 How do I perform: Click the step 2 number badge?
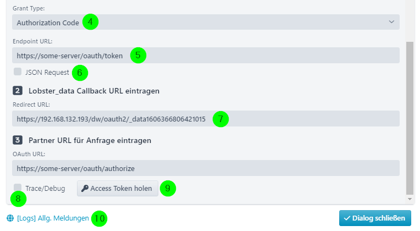[x=18, y=90]
